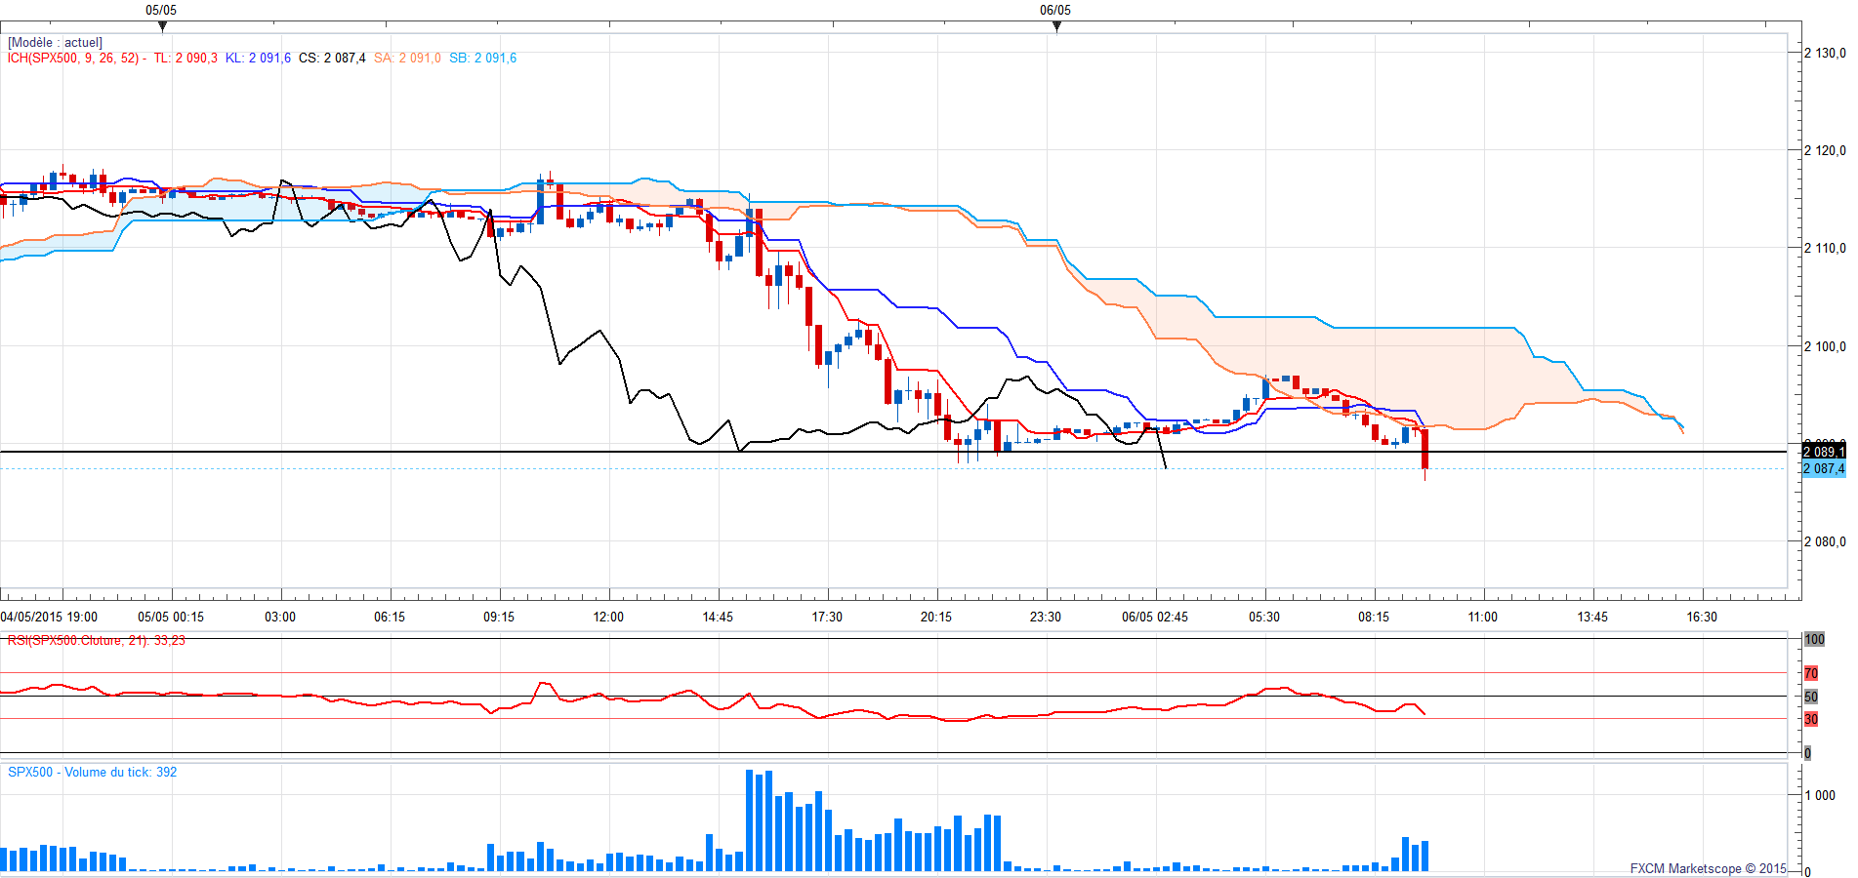1858x878 pixels.
Task: Click the 20:15 time axis label
Action: pos(936,617)
